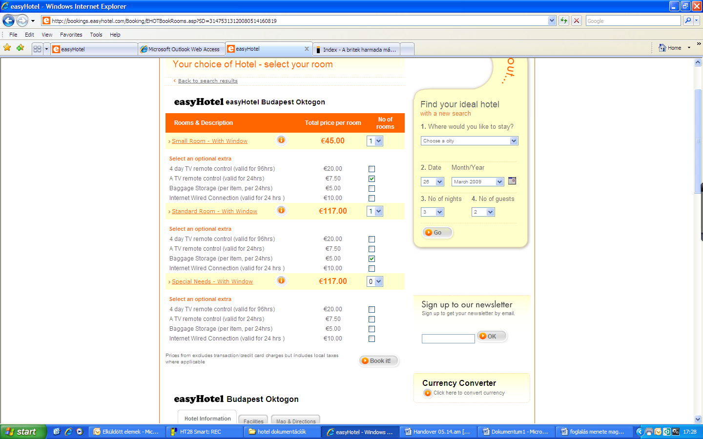Click Show Desktop quick launch icon
Image resolution: width=703 pixels, height=439 pixels.
[57, 432]
